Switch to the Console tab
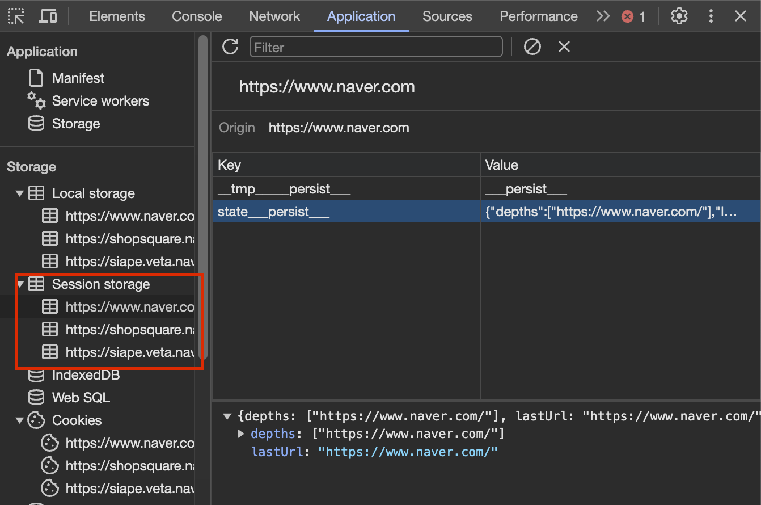 coord(197,16)
